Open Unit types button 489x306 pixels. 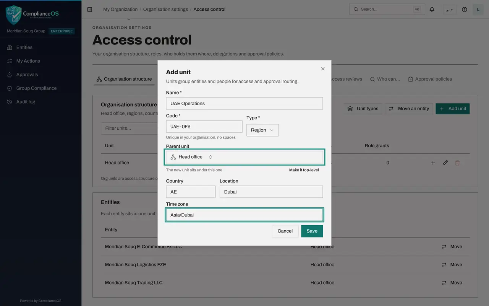click(x=363, y=109)
